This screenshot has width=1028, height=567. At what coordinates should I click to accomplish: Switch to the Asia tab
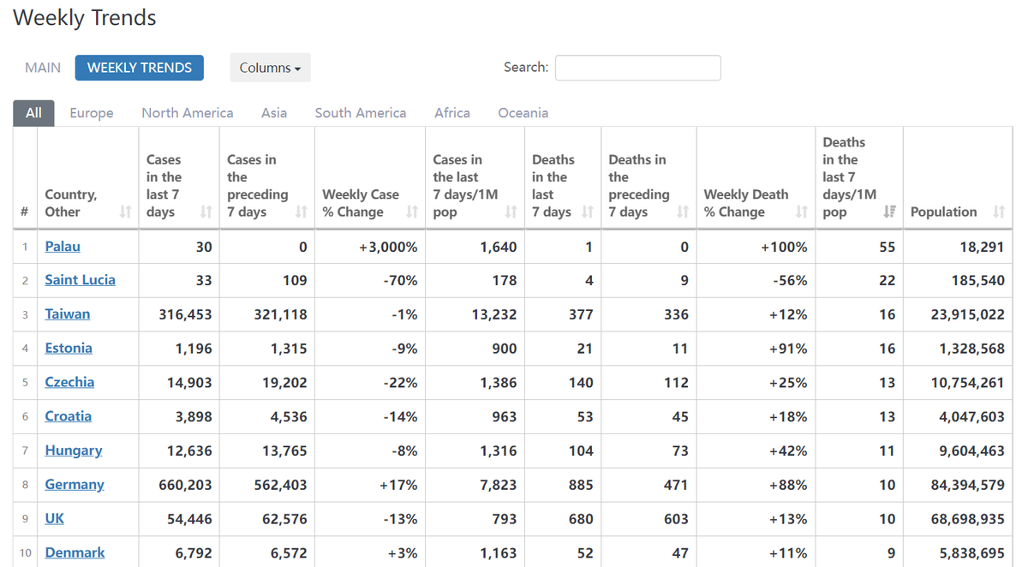(x=274, y=112)
